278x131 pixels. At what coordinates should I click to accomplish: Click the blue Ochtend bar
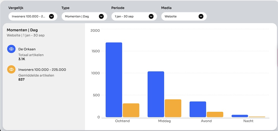pos(114,80)
